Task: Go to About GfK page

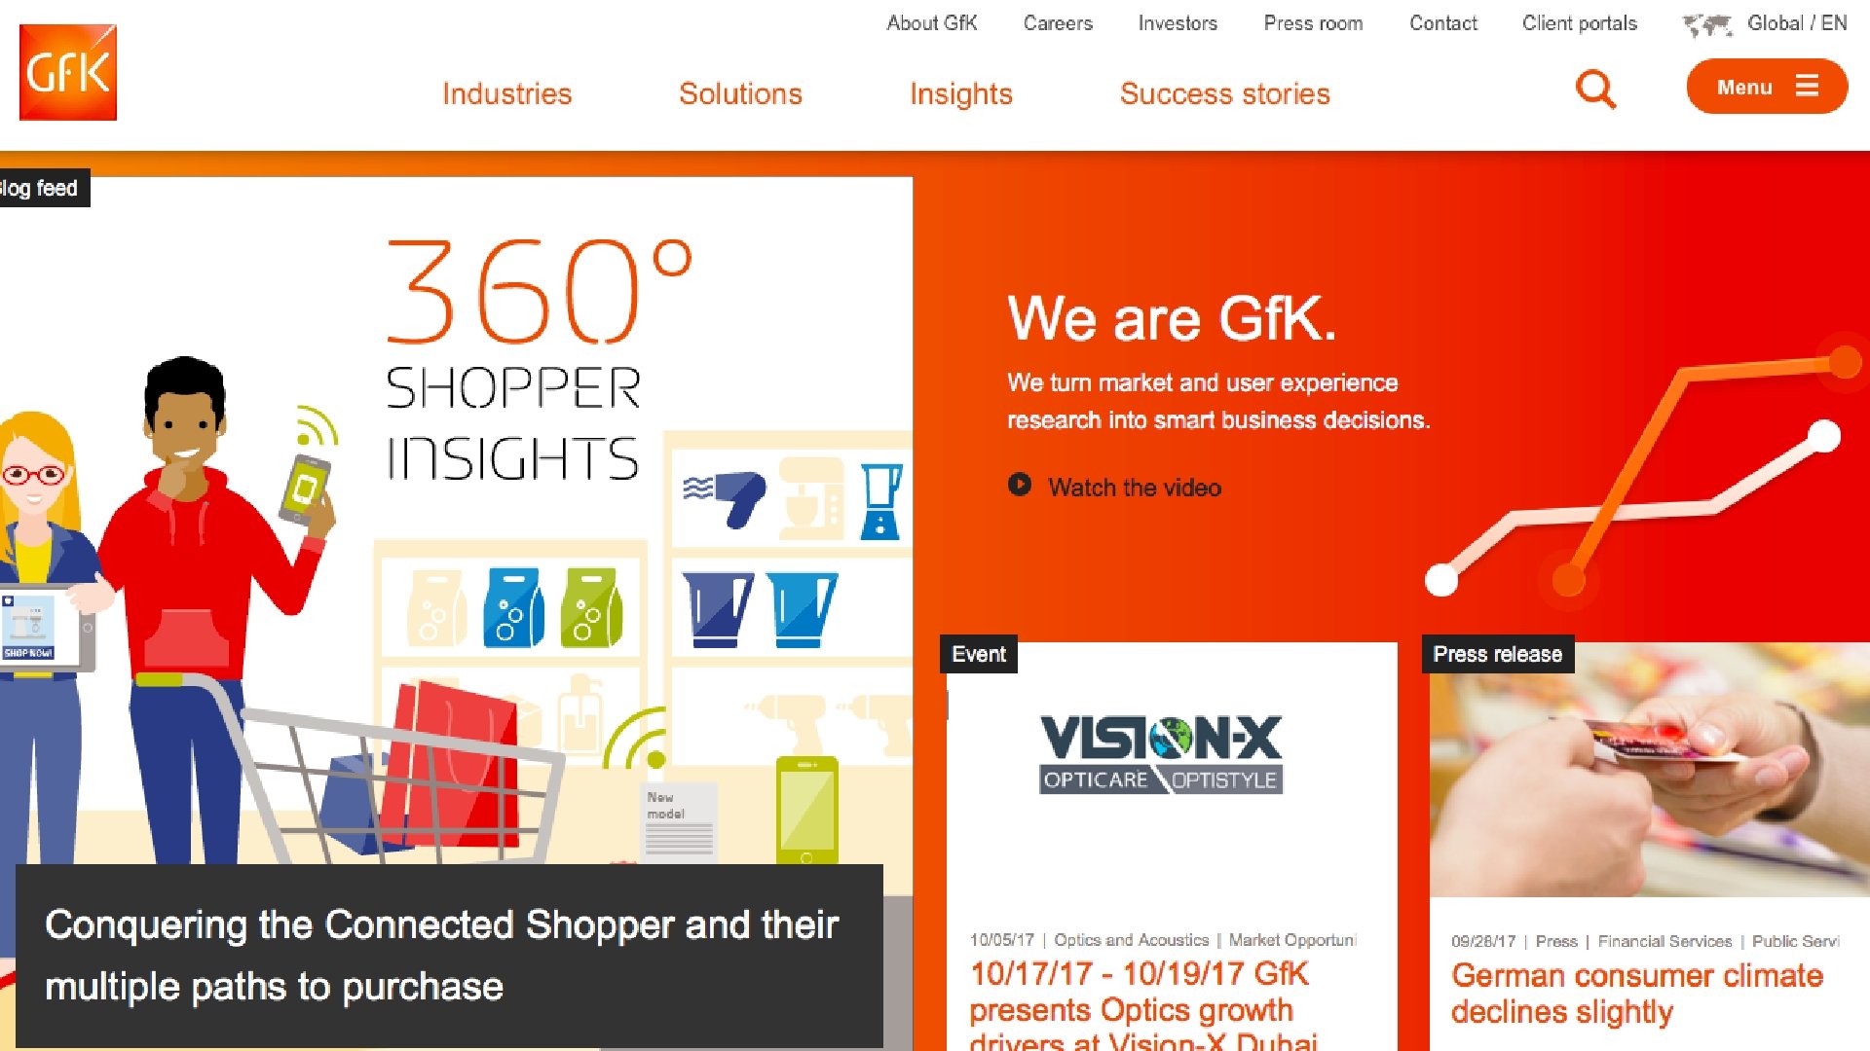Action: click(931, 23)
